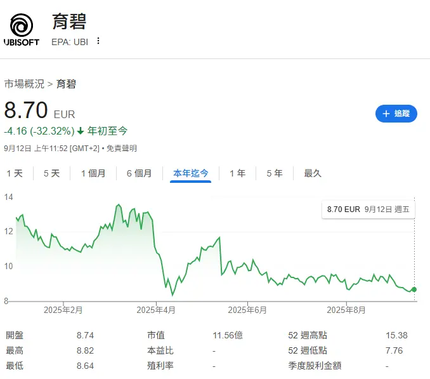This screenshot has width=430, height=379.
Task: Select the 1 個月 range tab
Action: [93, 173]
